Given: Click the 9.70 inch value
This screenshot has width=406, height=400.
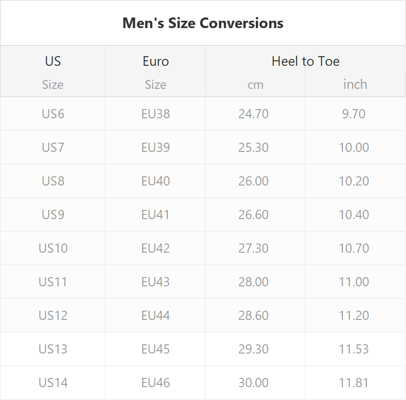Looking at the screenshot, I should coord(354,114).
